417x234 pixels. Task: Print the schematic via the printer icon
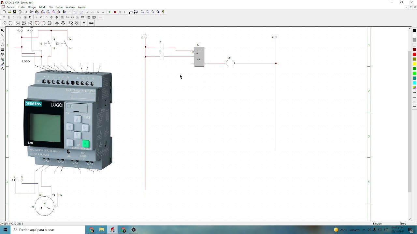pos(20,12)
